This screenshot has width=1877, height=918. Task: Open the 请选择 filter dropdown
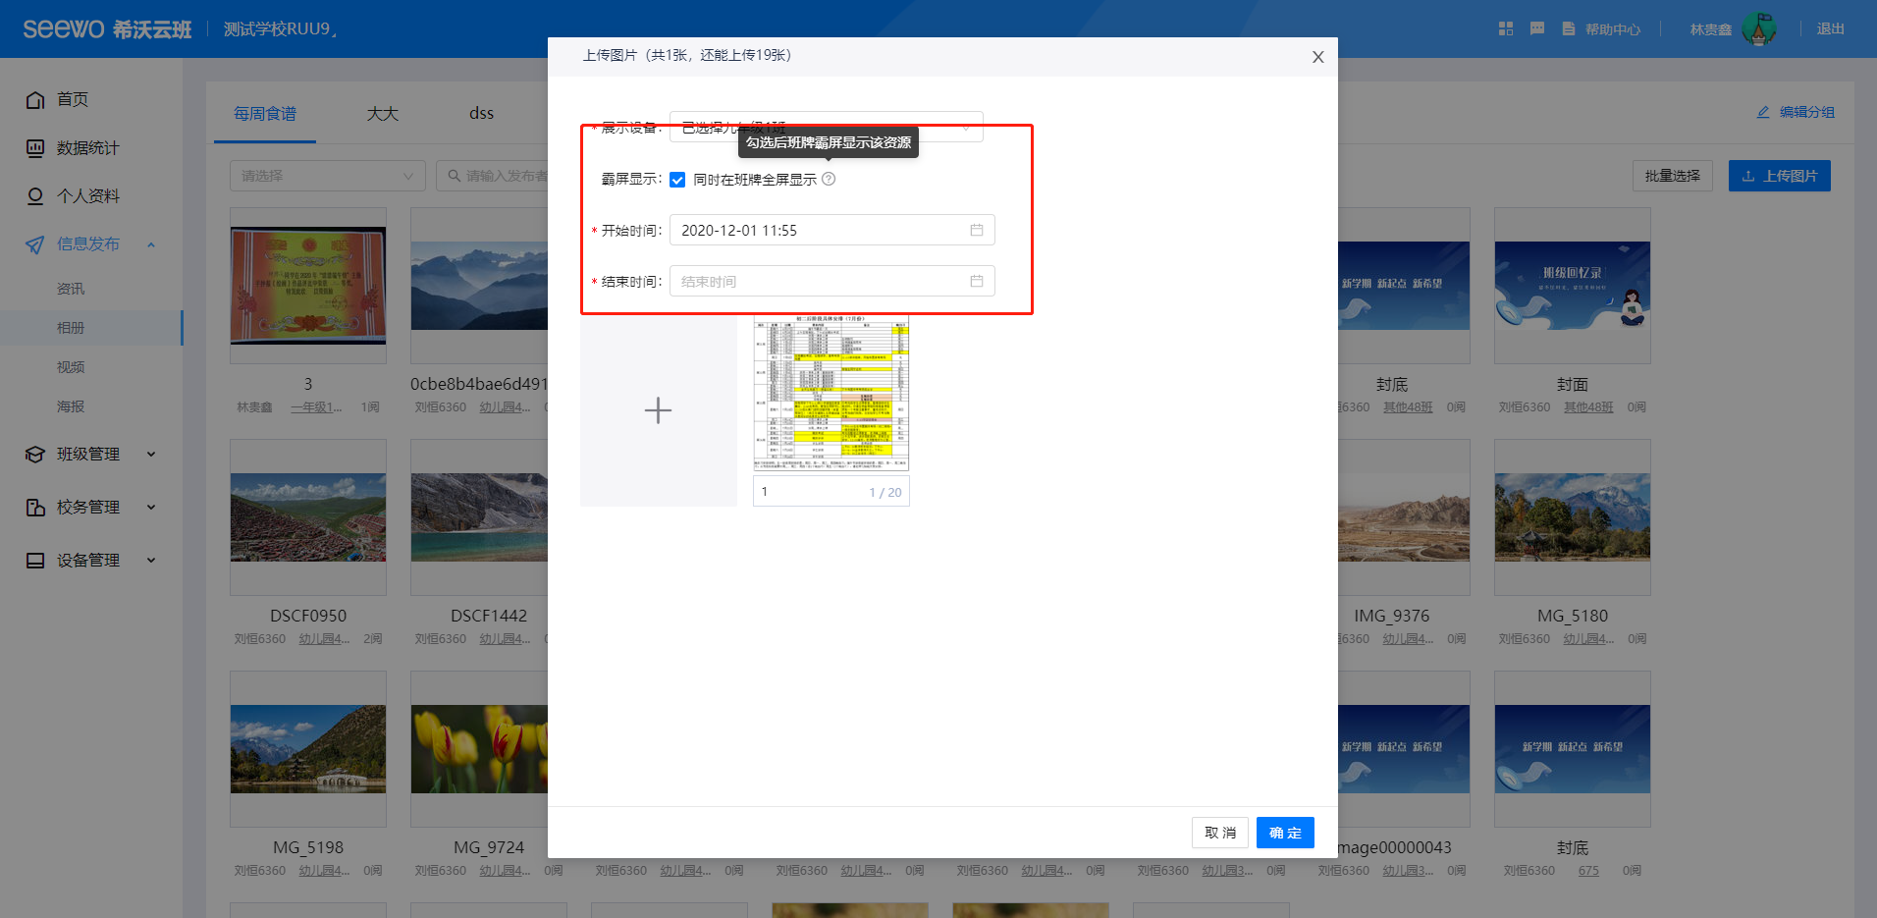coord(327,176)
